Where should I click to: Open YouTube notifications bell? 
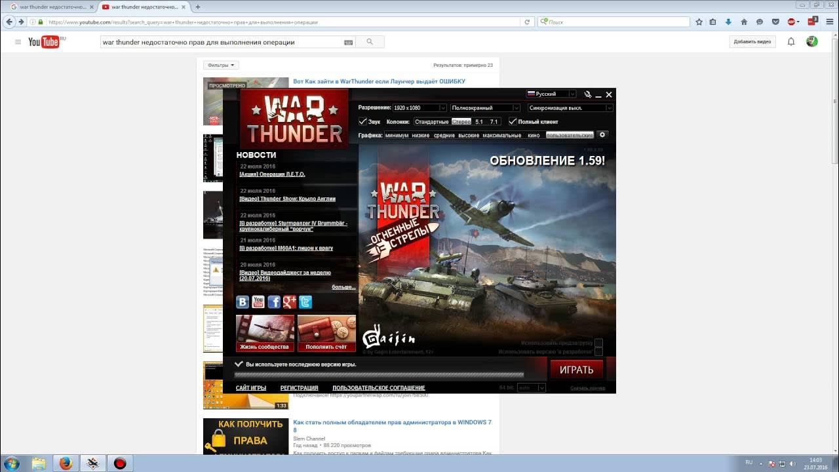(x=791, y=42)
